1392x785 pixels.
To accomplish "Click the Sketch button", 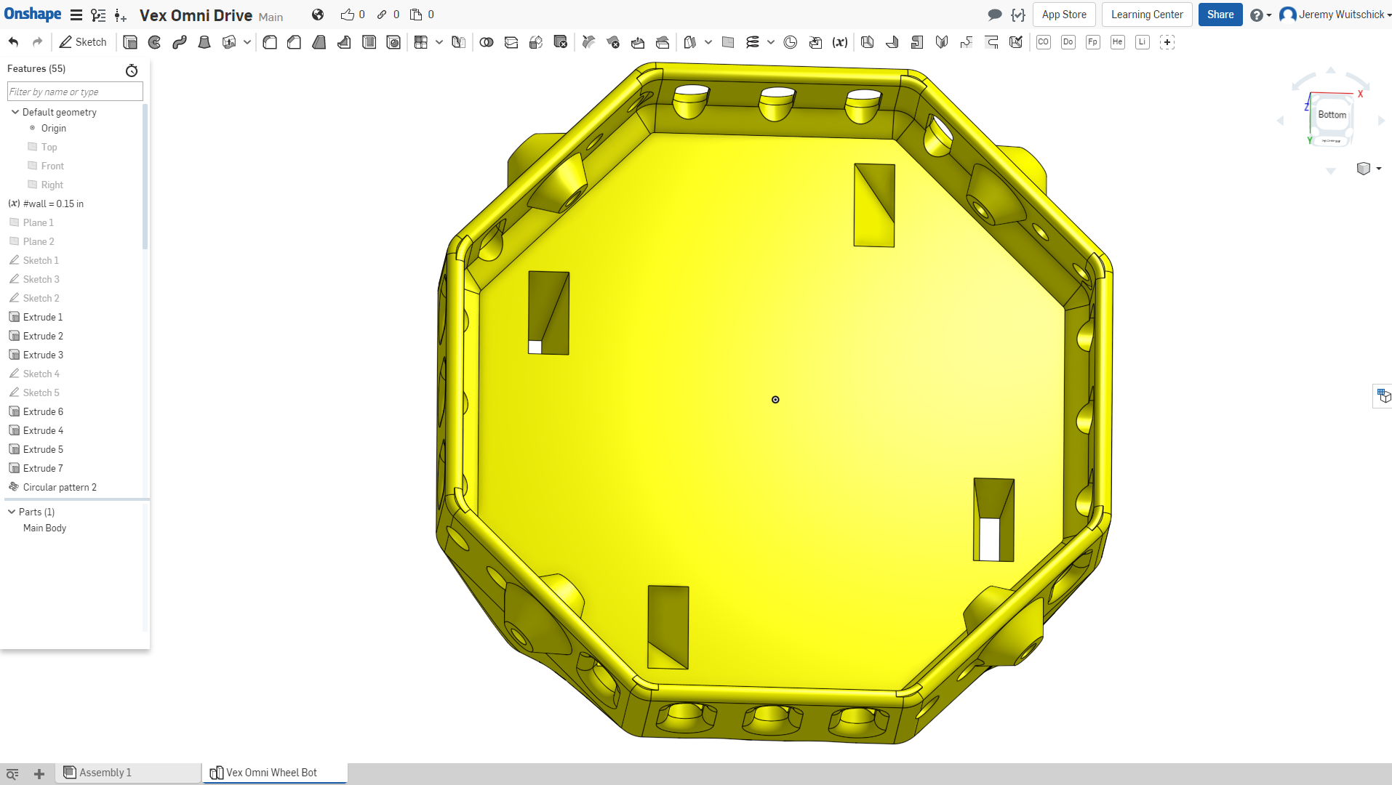I will [x=83, y=42].
